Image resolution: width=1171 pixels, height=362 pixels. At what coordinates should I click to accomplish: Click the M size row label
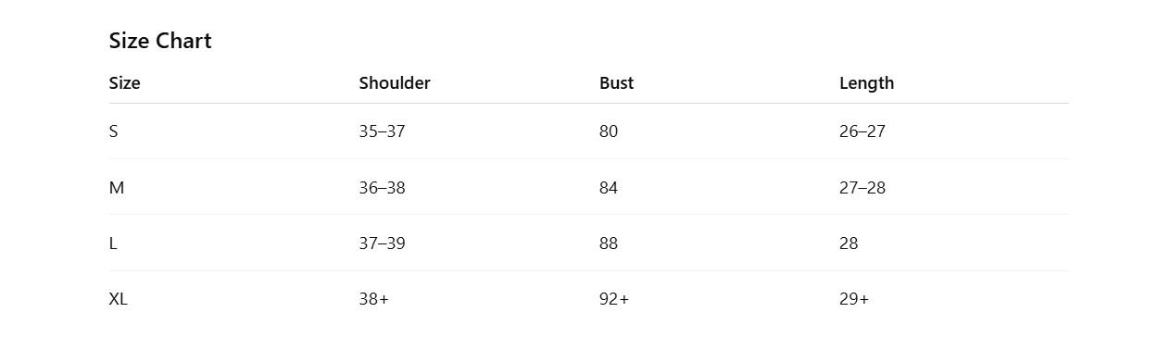point(117,188)
